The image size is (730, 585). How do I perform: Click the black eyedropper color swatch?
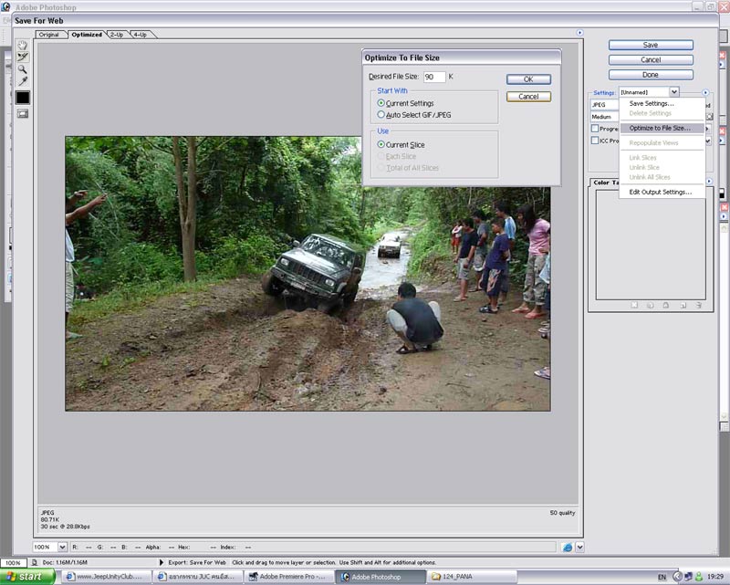tap(23, 98)
